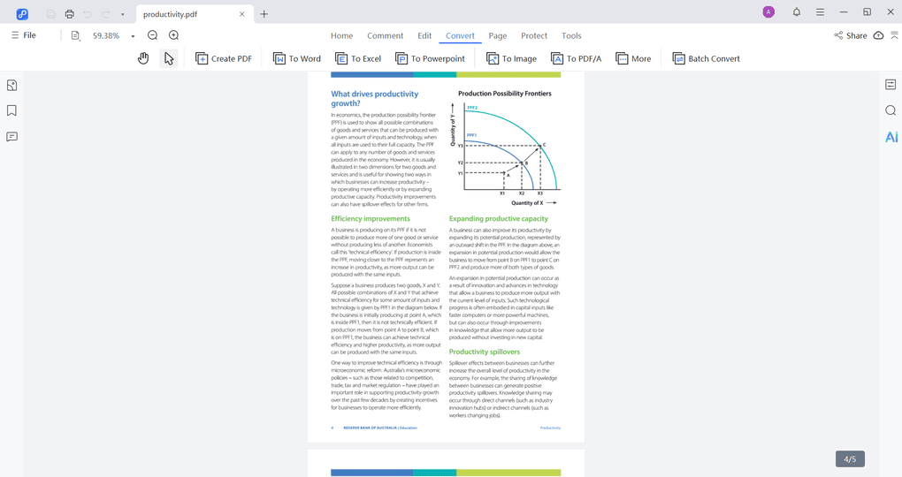
Task: Switch to the Edit tab
Action: click(x=424, y=35)
